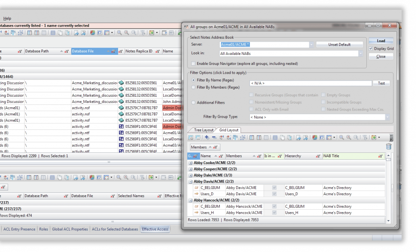Click the Test button beside filter field
The width and height of the screenshot is (416, 252).
381,83
